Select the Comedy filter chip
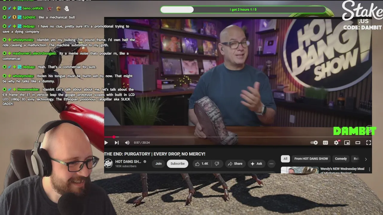 click(341, 159)
